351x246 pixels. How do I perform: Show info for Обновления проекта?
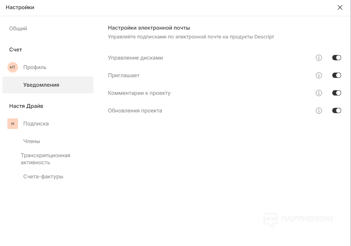coord(319,111)
